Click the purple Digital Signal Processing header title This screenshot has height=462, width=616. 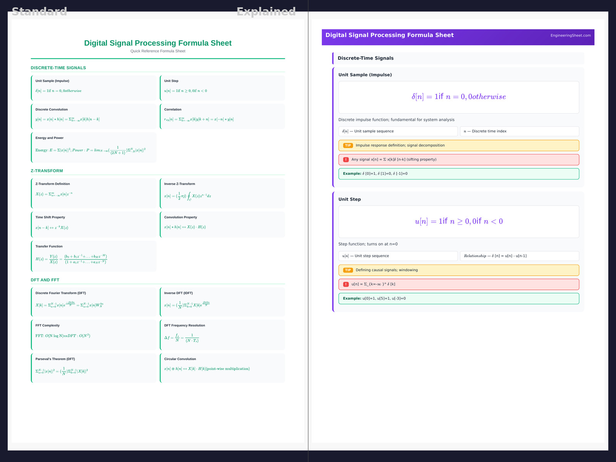click(x=389, y=35)
